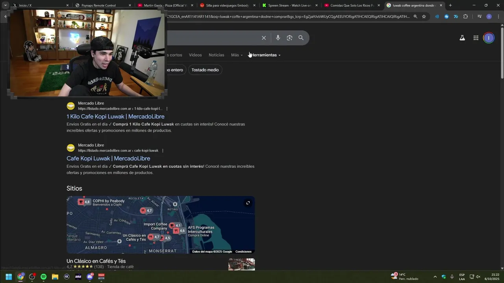
Task: Open the Shazam extension
Action: tap(446, 17)
